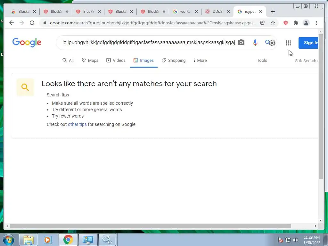Select the Videos search category

[116, 61]
